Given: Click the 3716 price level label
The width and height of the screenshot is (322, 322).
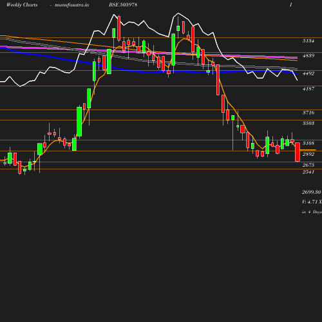Looking at the screenshot, I should click(308, 113).
